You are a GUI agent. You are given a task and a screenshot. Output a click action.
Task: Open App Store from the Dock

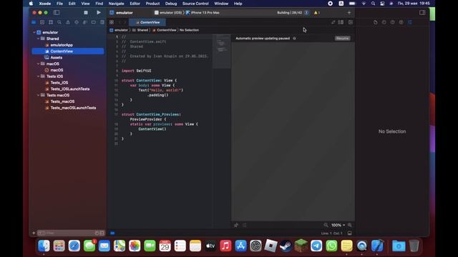click(x=240, y=246)
